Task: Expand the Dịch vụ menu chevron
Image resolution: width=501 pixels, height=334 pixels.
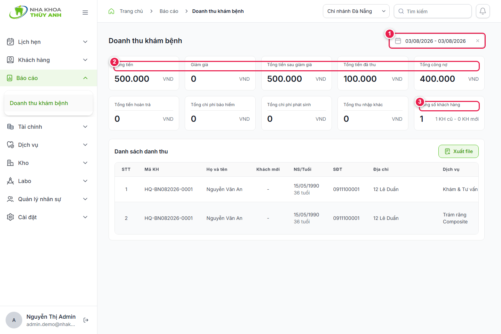Action: tap(85, 145)
